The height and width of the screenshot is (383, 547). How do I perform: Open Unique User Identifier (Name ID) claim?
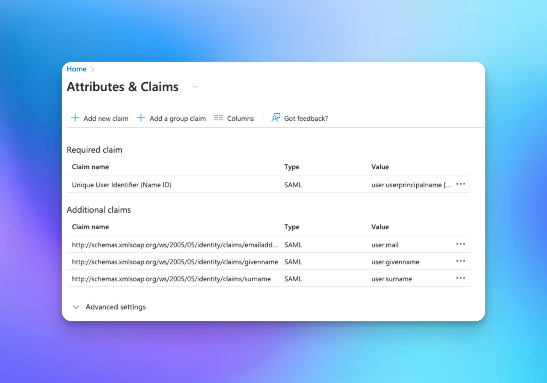(x=122, y=185)
